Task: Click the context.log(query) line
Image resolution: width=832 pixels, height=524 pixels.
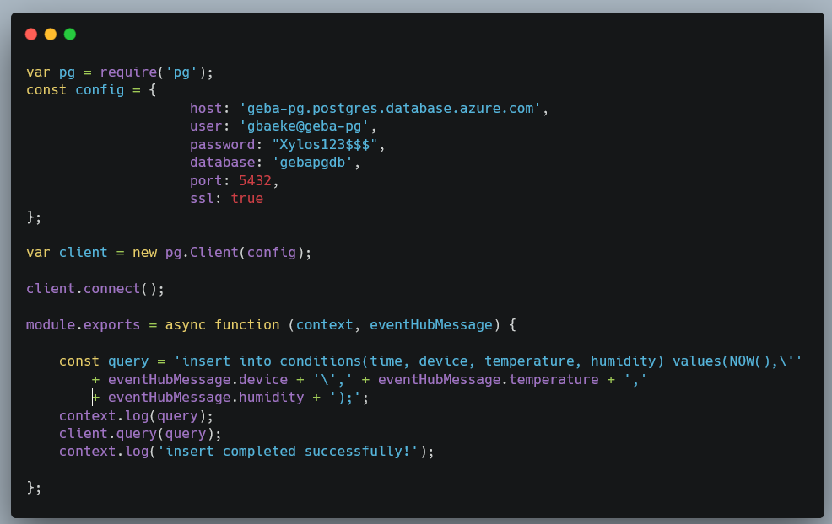Action: coord(136,416)
